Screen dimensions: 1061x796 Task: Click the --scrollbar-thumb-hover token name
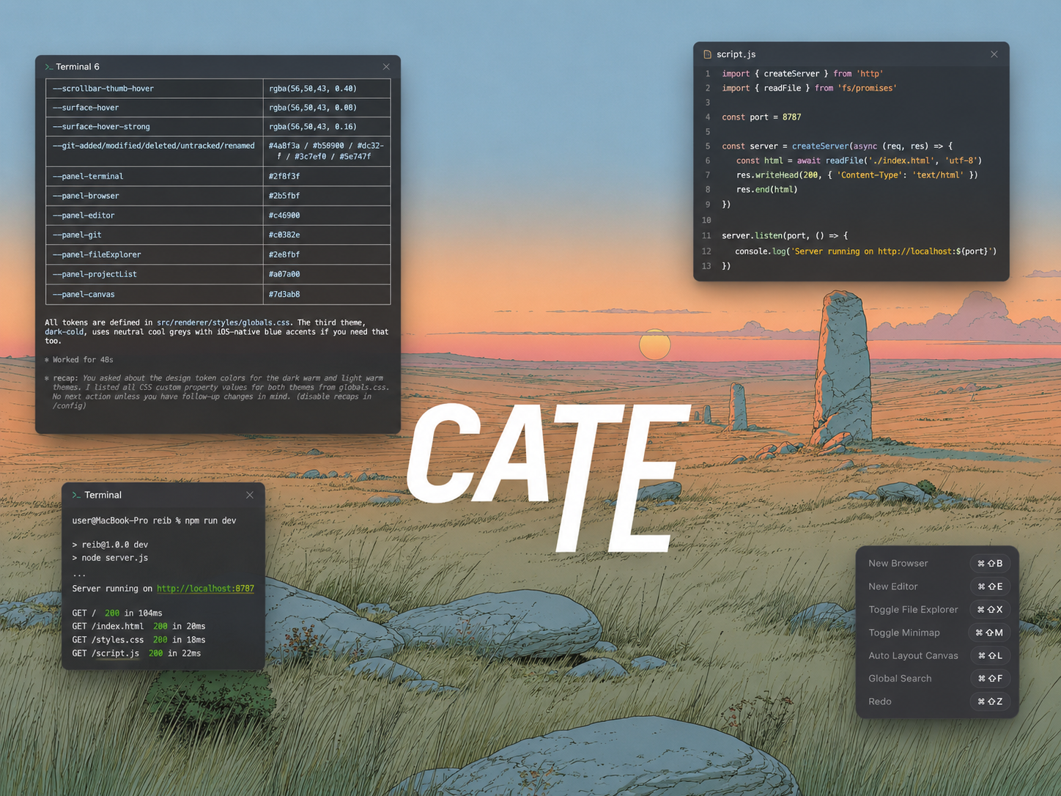103,89
